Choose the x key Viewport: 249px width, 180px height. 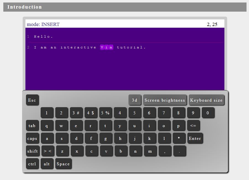77,151
